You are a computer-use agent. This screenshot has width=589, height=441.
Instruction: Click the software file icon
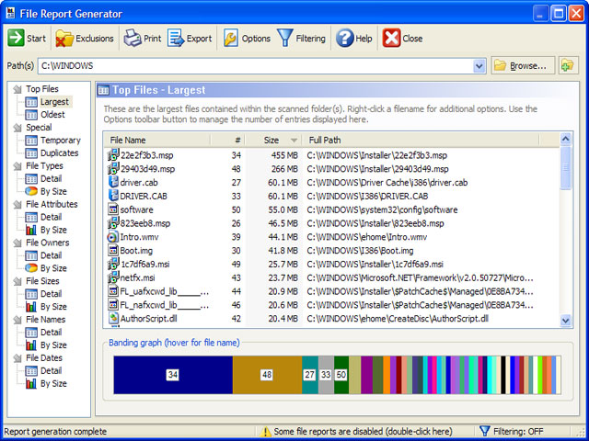point(113,209)
